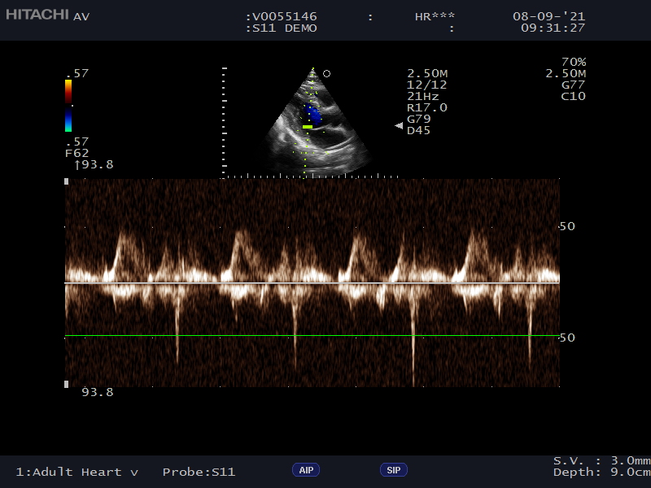Click the upper 50 velocity scale label
The height and width of the screenshot is (488, 651).
(x=567, y=226)
